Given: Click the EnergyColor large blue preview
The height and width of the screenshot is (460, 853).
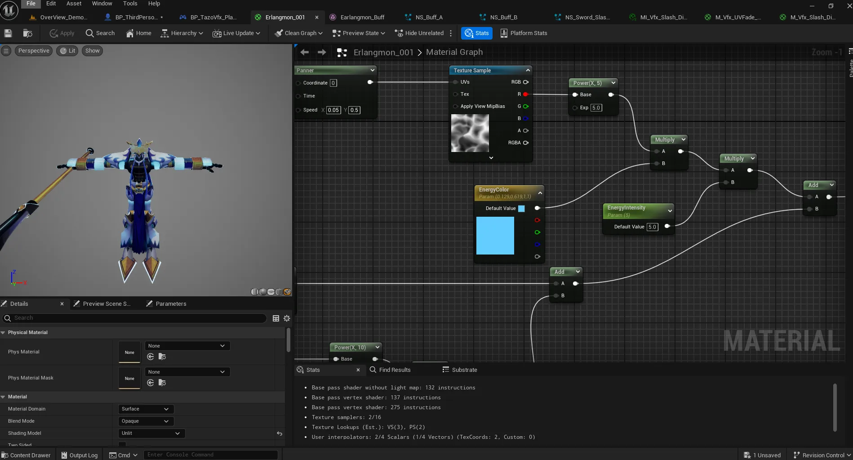Looking at the screenshot, I should point(495,236).
